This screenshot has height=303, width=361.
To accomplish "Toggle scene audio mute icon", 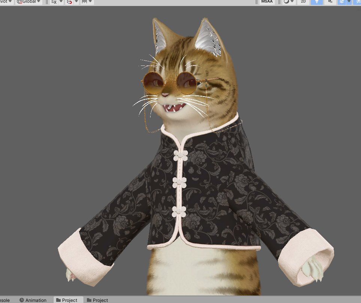I will (330, 1).
